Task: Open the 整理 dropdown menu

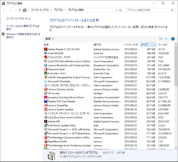Action: (x=49, y=39)
